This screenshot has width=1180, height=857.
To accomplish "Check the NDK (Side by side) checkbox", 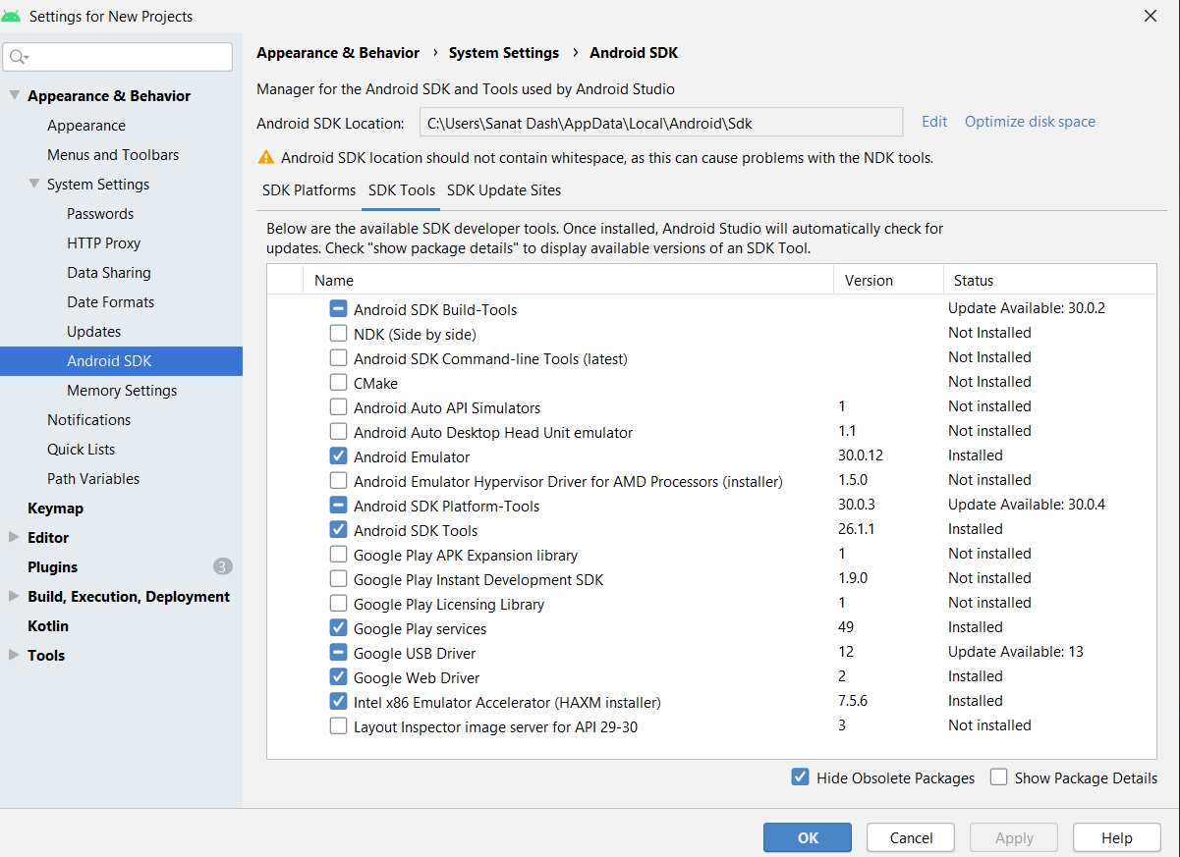I will [338, 334].
